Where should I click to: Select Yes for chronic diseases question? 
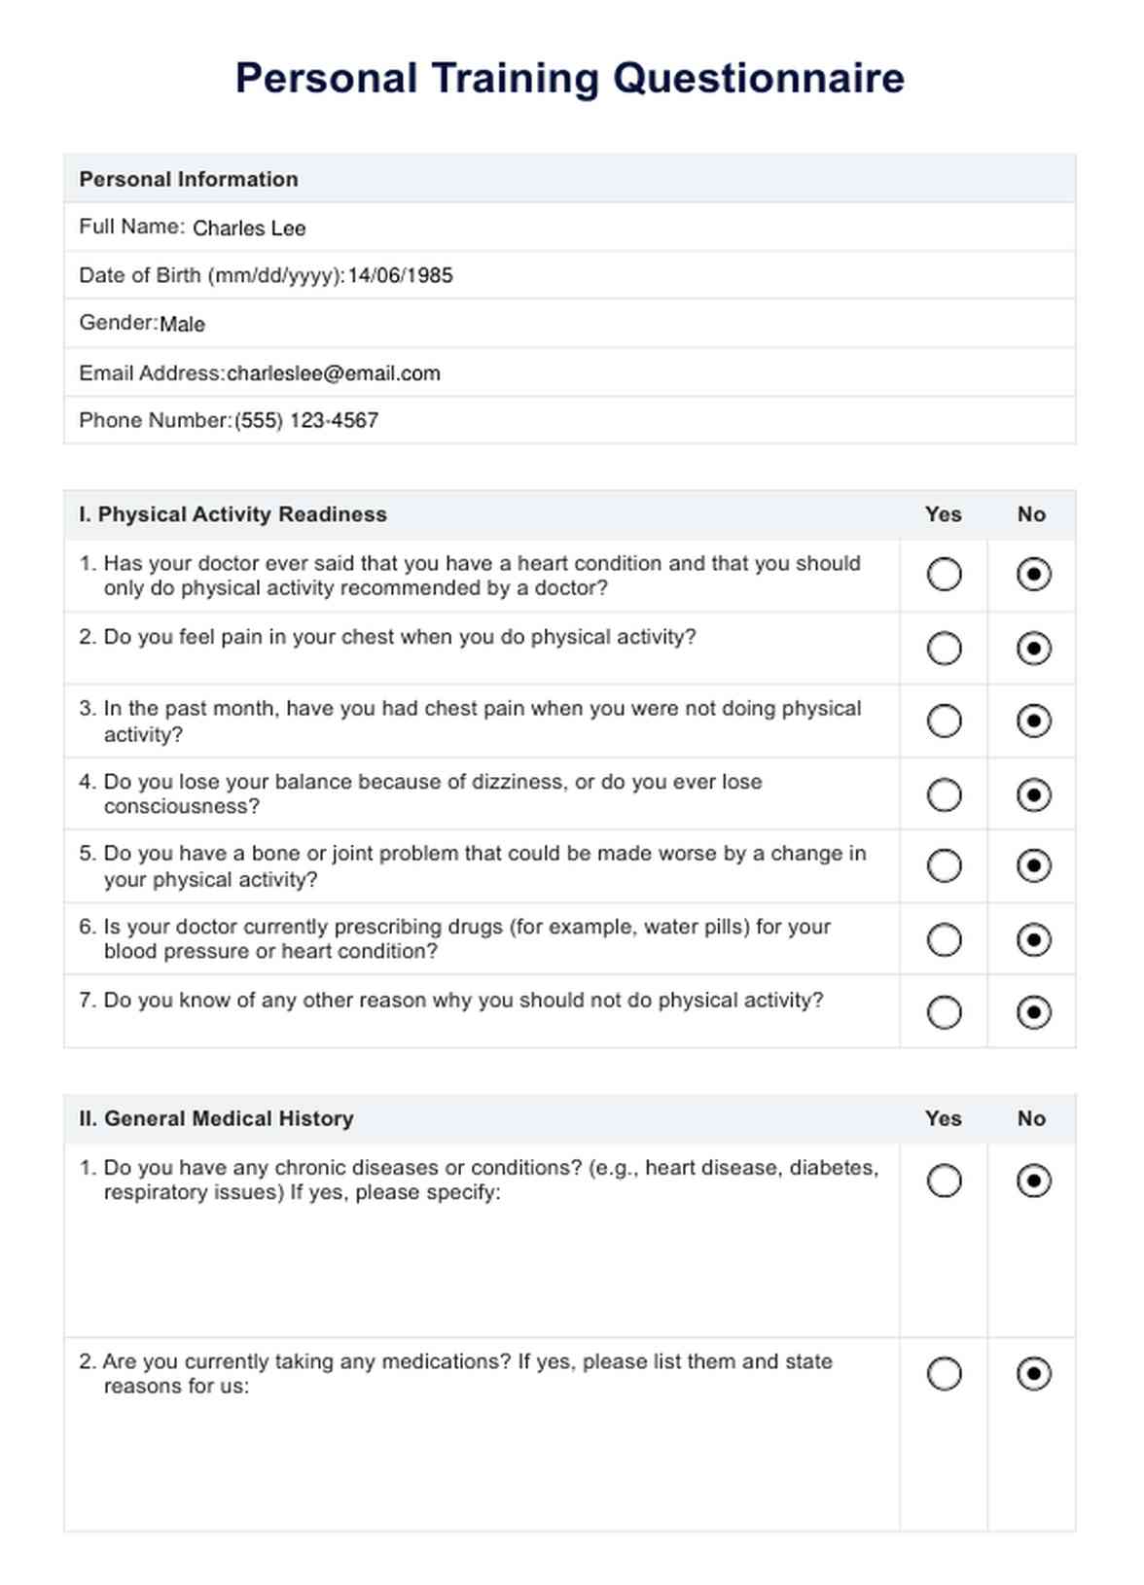tap(944, 1180)
